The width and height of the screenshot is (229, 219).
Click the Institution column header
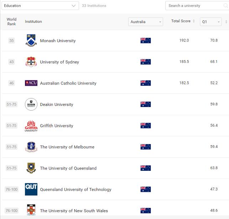pos(33,22)
